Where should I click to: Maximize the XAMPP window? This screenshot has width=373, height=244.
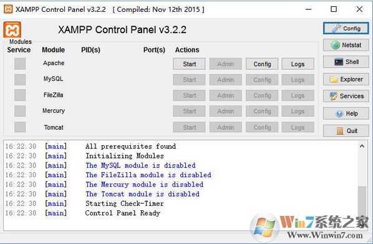(334, 9)
